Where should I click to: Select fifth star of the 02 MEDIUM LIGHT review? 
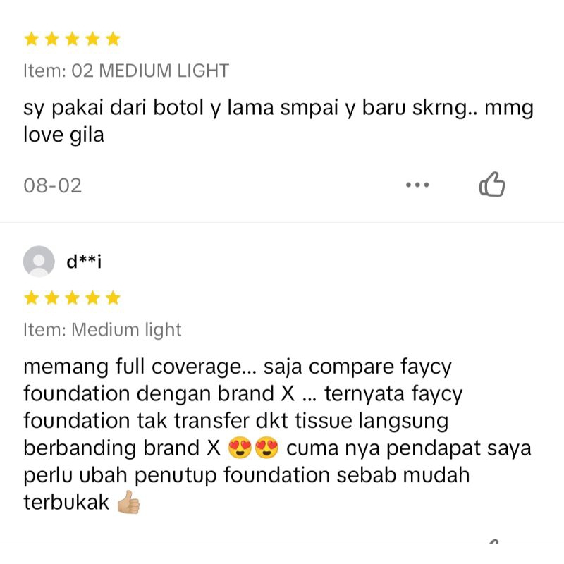tap(113, 39)
